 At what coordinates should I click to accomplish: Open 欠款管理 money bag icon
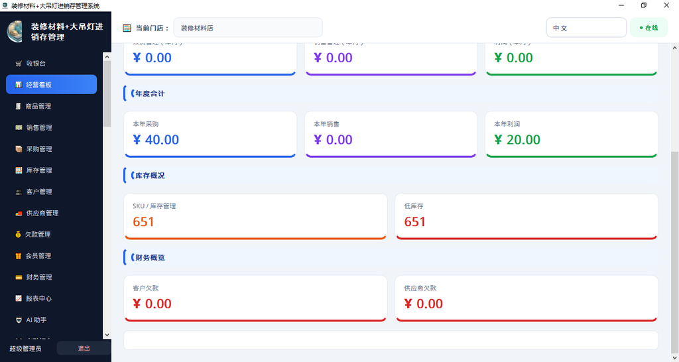click(18, 235)
